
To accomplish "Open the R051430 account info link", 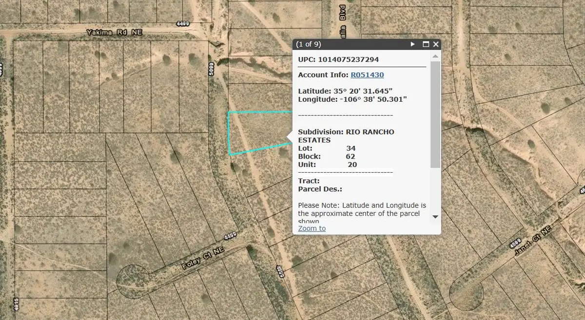I will 367,74.
